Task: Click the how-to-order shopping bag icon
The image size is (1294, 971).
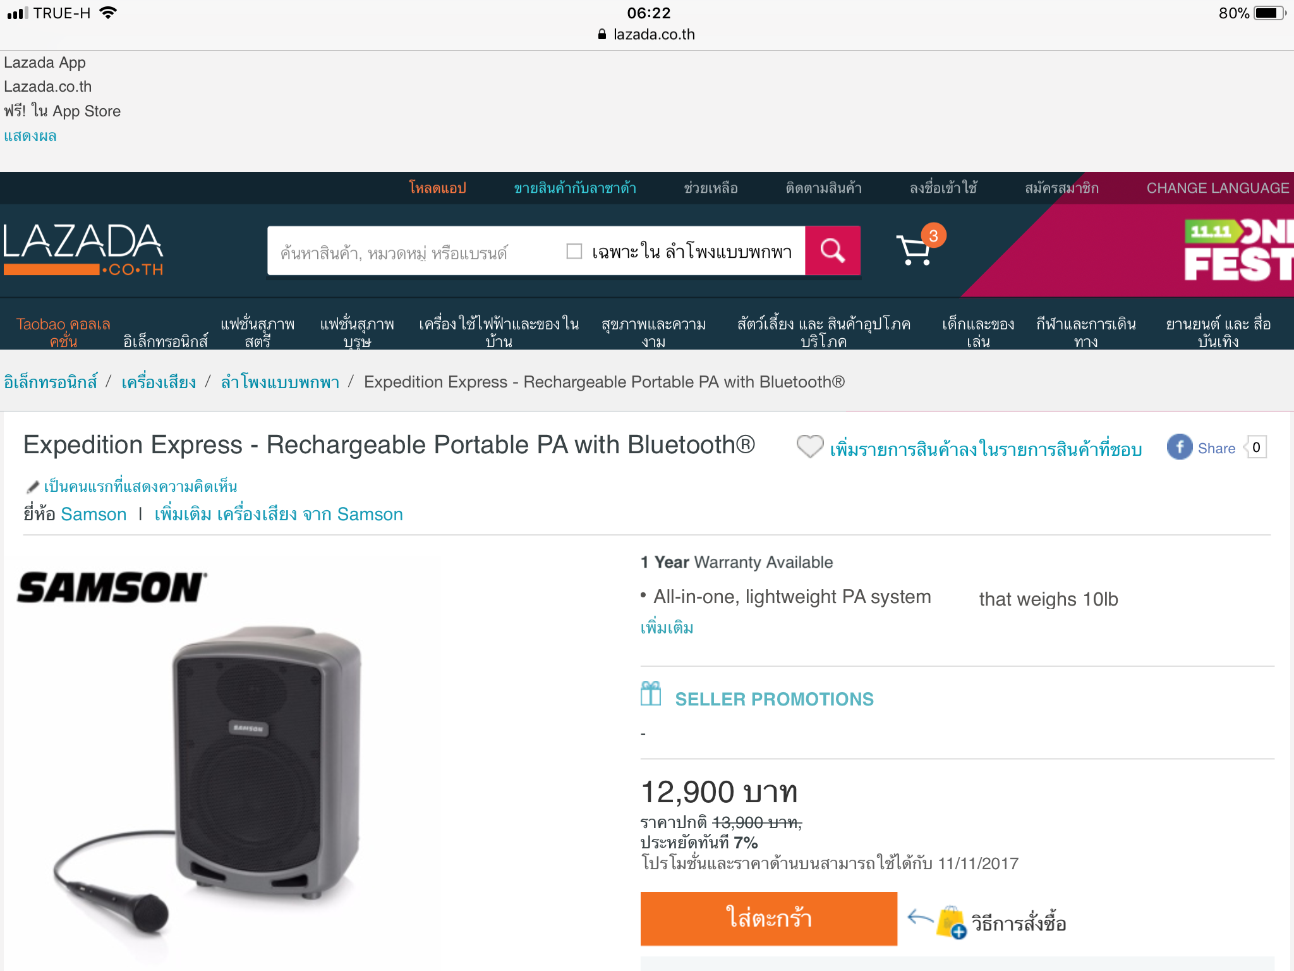Action: [x=952, y=923]
